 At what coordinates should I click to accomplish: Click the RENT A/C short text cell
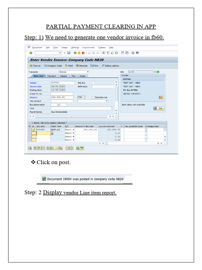click(57, 130)
